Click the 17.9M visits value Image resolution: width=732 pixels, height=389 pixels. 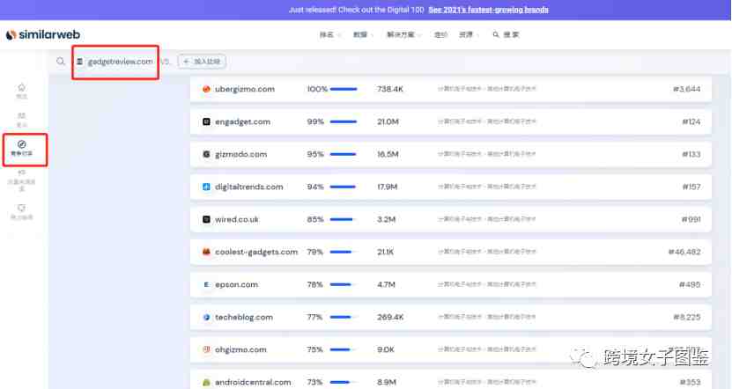pyautogui.click(x=387, y=187)
